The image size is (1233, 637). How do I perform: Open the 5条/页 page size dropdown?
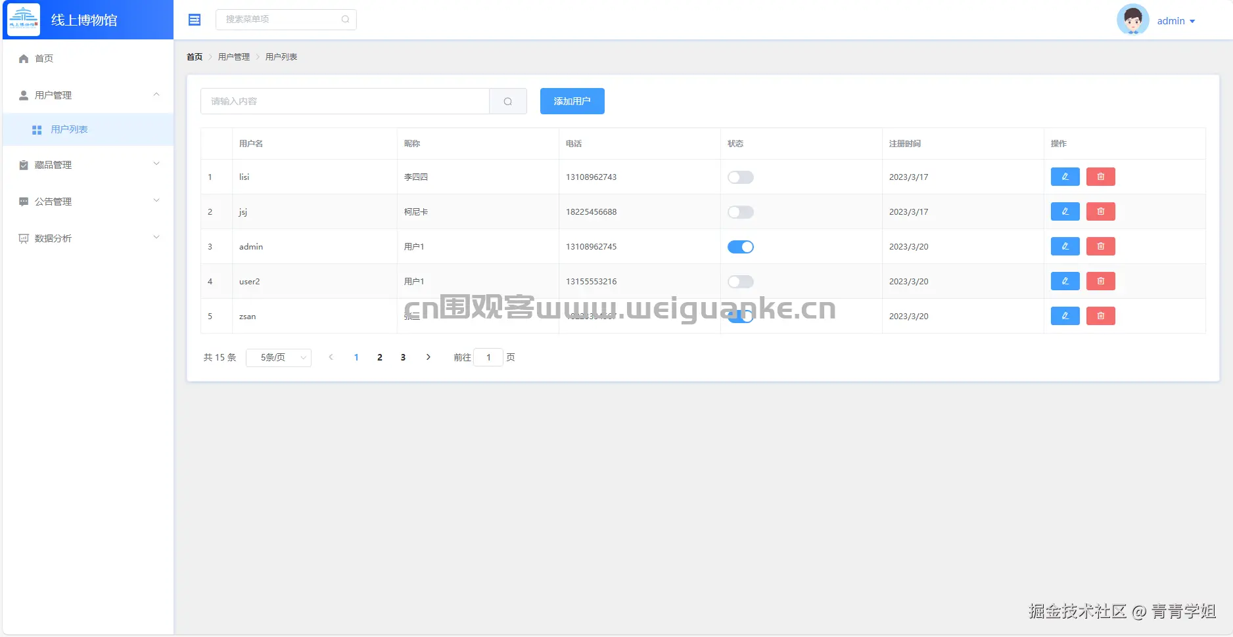(278, 357)
